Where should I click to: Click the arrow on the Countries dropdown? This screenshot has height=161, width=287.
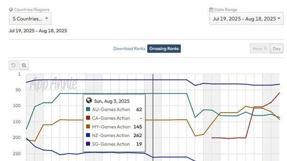coord(47,18)
